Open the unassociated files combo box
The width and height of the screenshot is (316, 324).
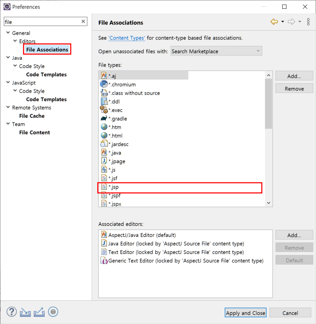coord(216,51)
